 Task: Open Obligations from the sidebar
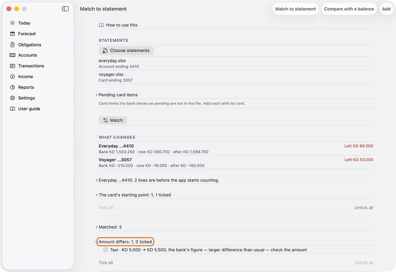[30, 45]
